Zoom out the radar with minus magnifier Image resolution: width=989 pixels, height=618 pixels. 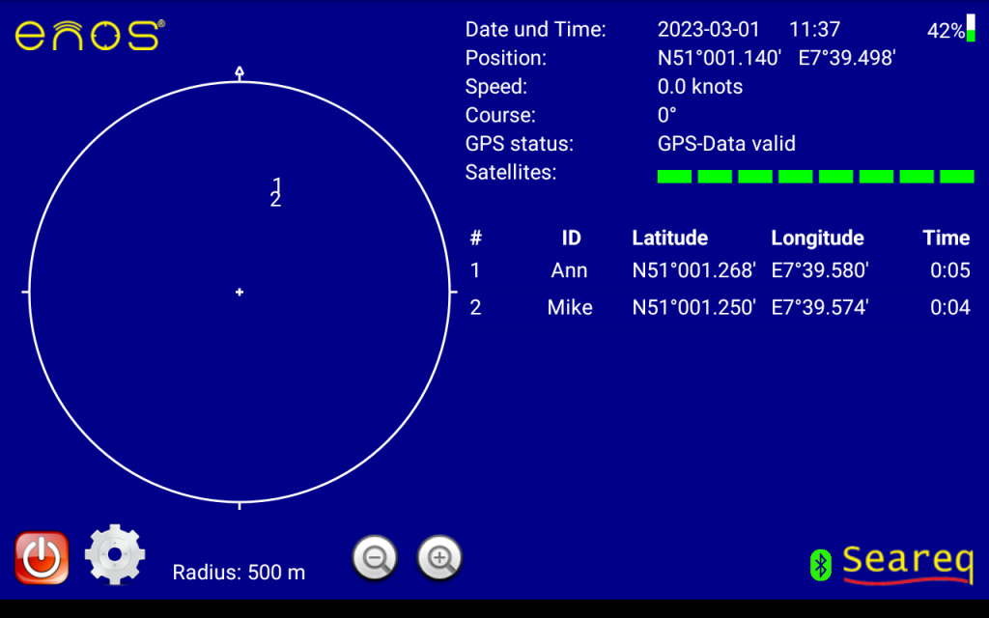(x=375, y=558)
